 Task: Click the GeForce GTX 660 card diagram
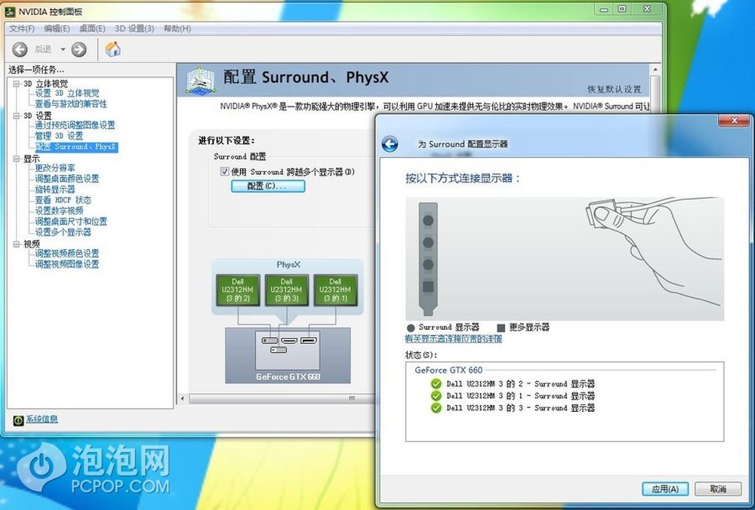coord(288,355)
